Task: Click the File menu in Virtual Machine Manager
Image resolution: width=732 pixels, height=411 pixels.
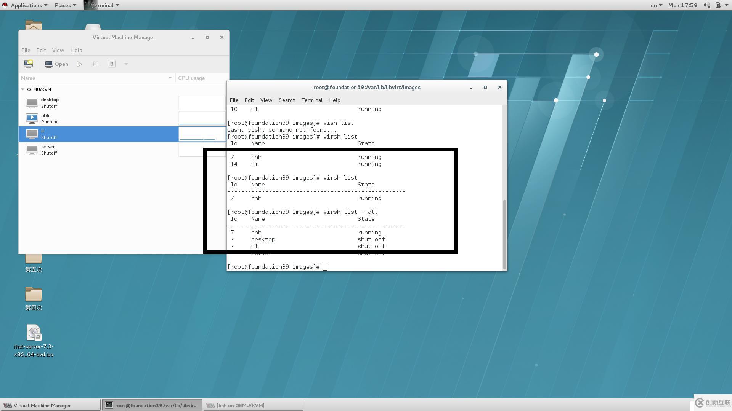Action: pos(26,50)
